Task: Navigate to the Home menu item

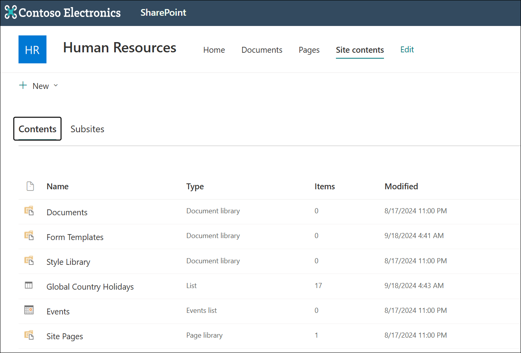Action: tap(214, 50)
